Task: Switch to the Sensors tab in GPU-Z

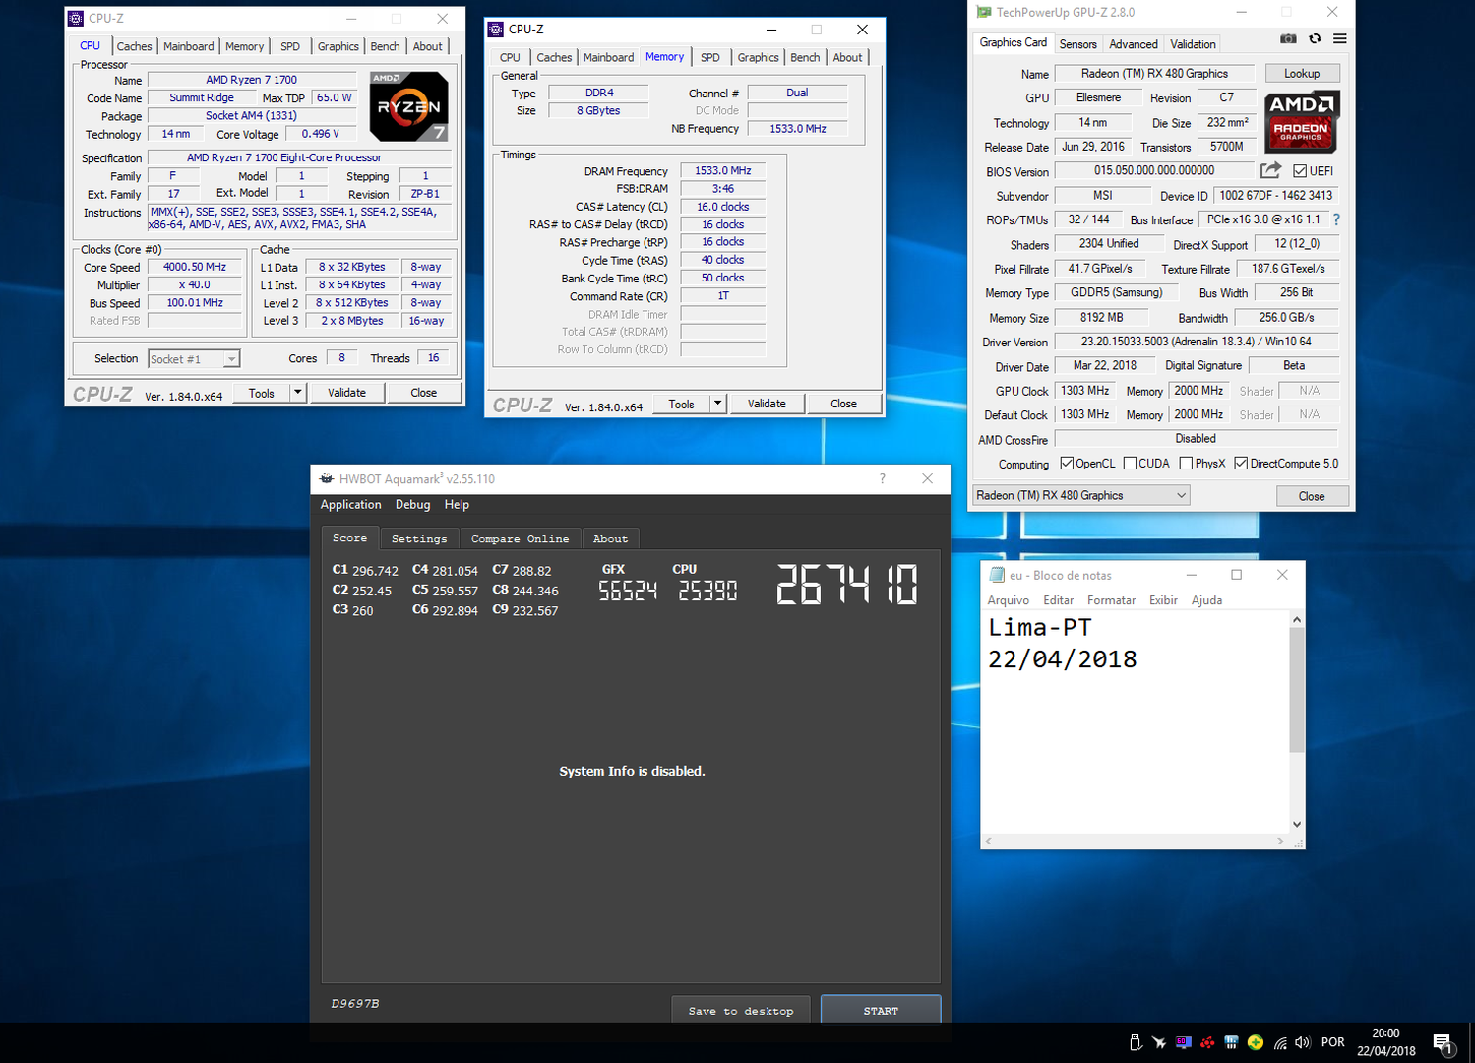Action: (x=1077, y=44)
